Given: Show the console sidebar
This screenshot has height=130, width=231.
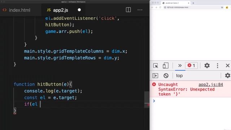Looking at the screenshot, I should [x=155, y=75].
